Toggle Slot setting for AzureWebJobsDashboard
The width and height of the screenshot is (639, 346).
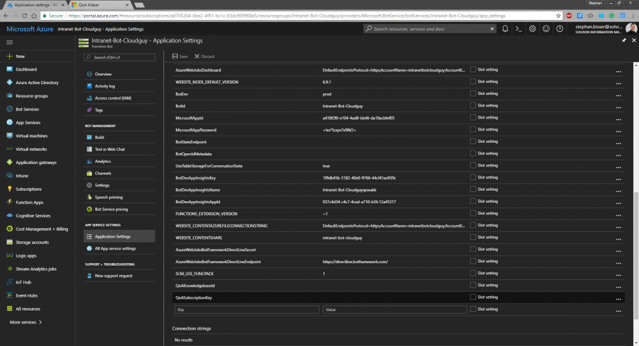pyautogui.click(x=473, y=70)
